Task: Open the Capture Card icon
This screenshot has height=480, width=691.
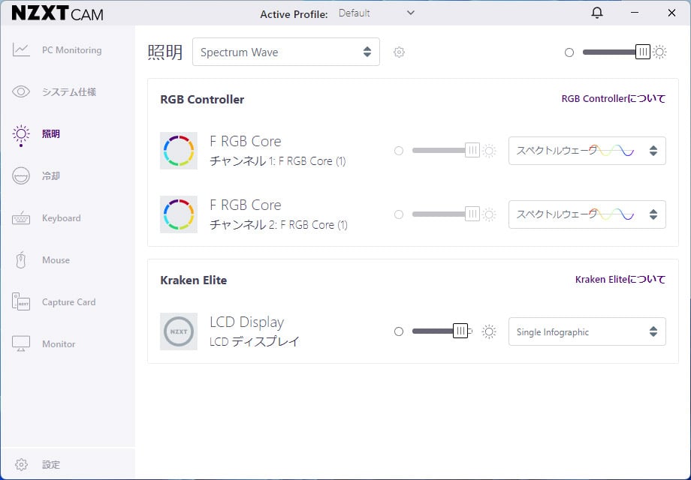Action: point(21,301)
